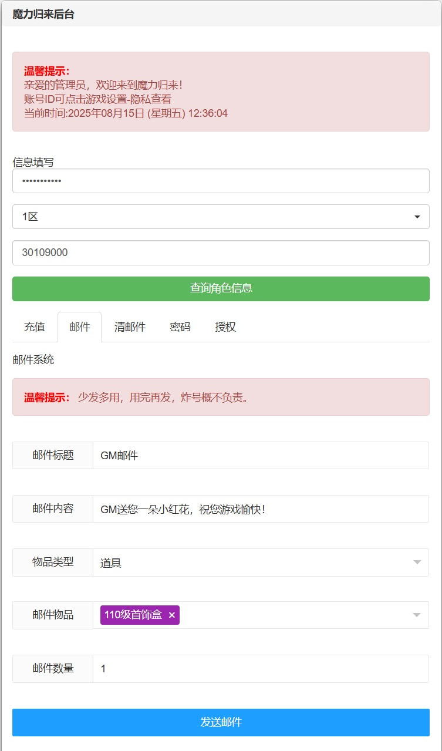Switch to the 授权 tab

tap(225, 327)
